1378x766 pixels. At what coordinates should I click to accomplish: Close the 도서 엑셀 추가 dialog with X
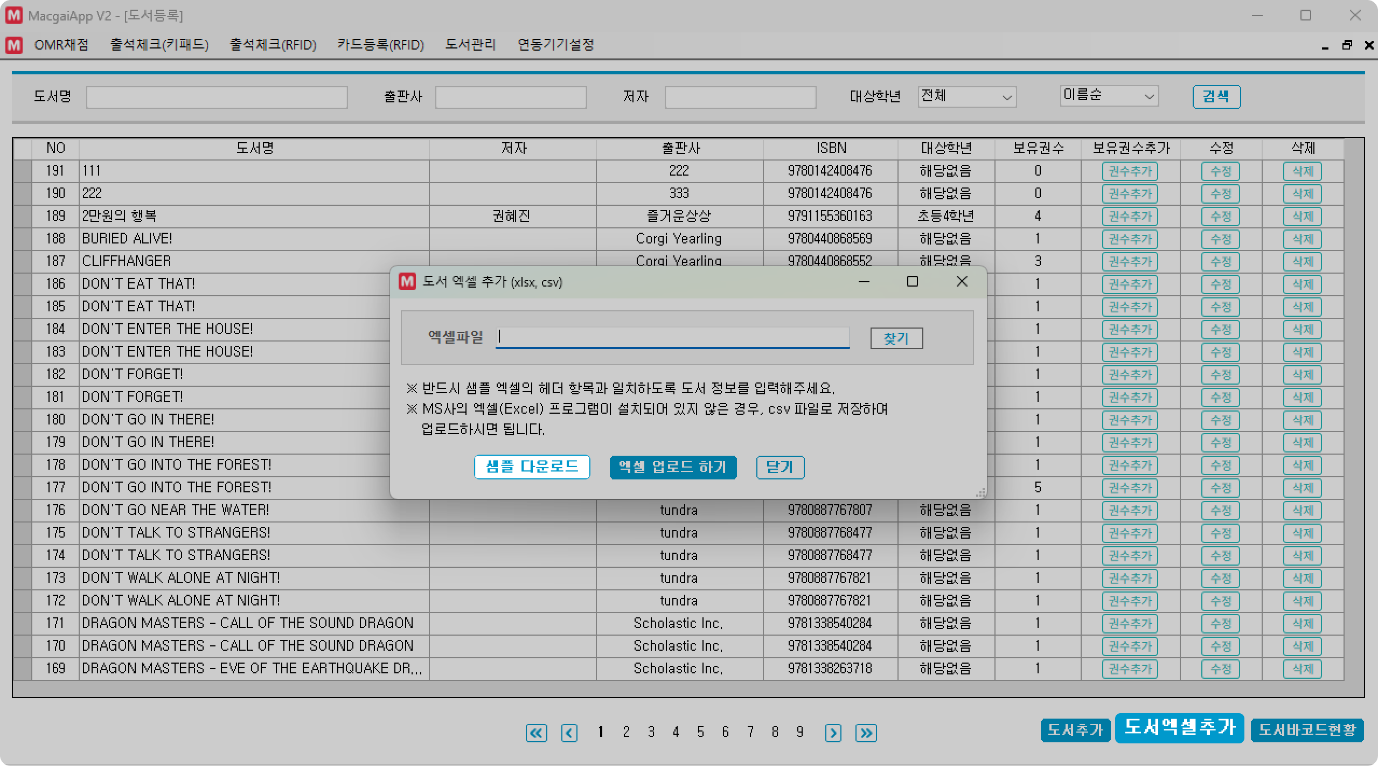962,281
